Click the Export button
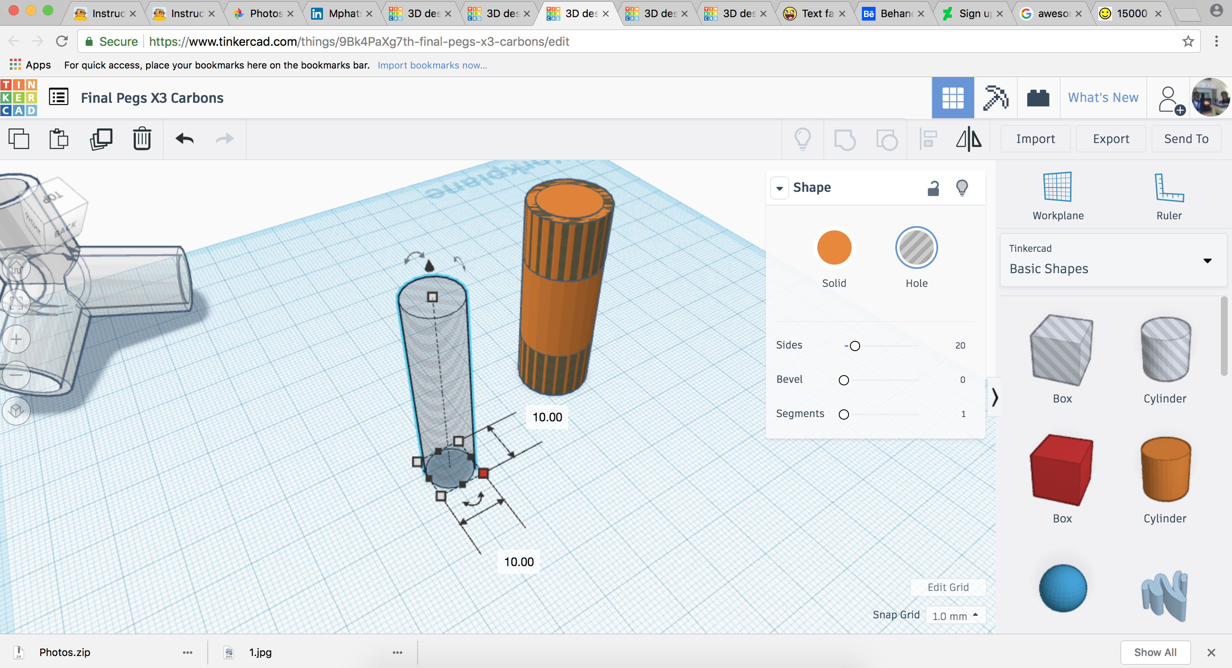 (x=1112, y=138)
